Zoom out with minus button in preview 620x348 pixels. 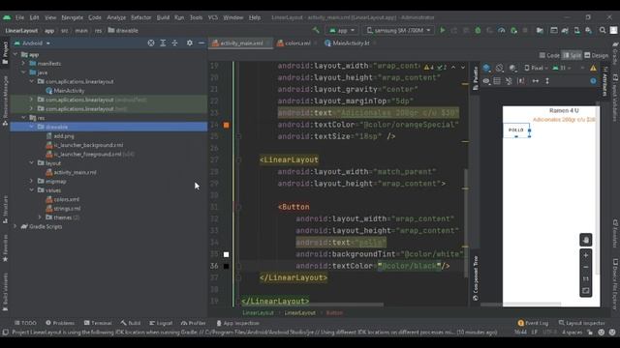tap(585, 267)
